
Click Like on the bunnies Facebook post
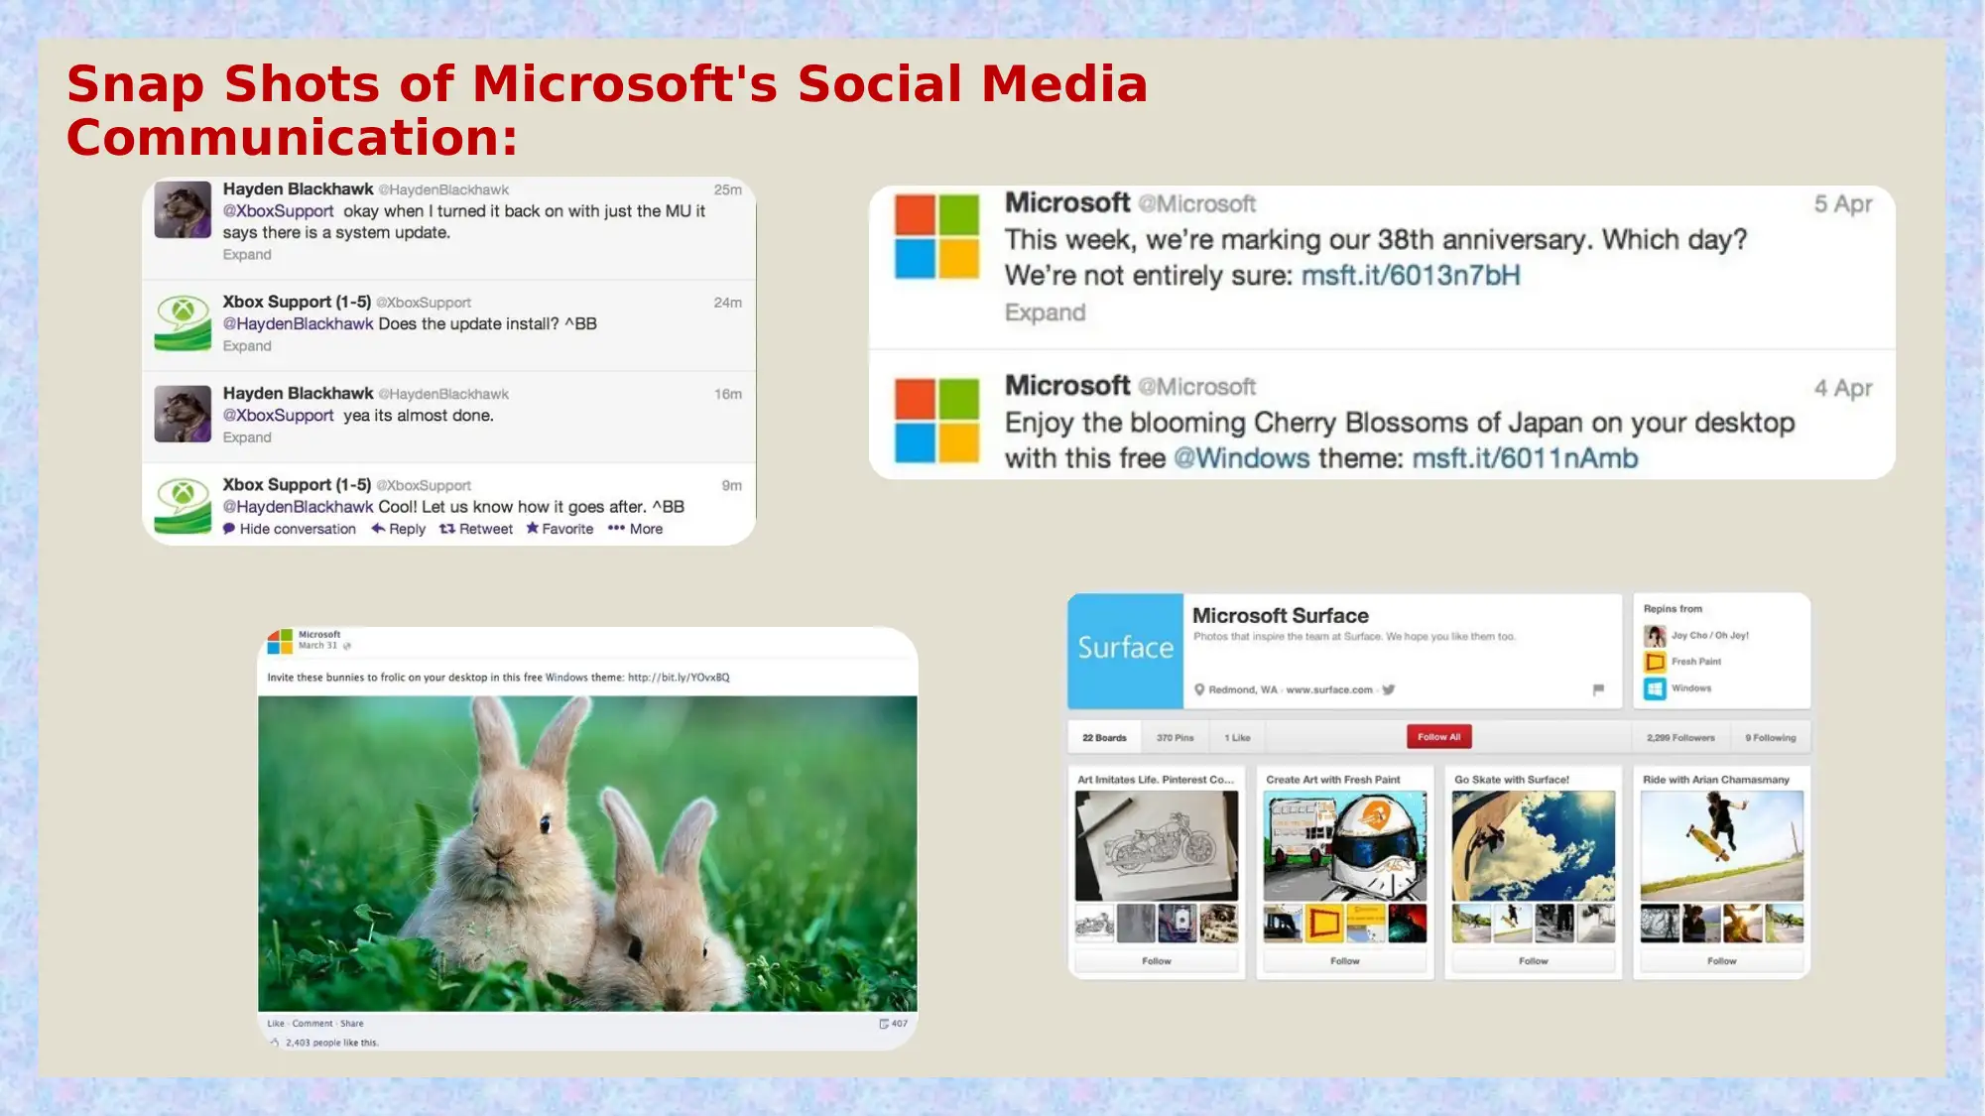[276, 1024]
